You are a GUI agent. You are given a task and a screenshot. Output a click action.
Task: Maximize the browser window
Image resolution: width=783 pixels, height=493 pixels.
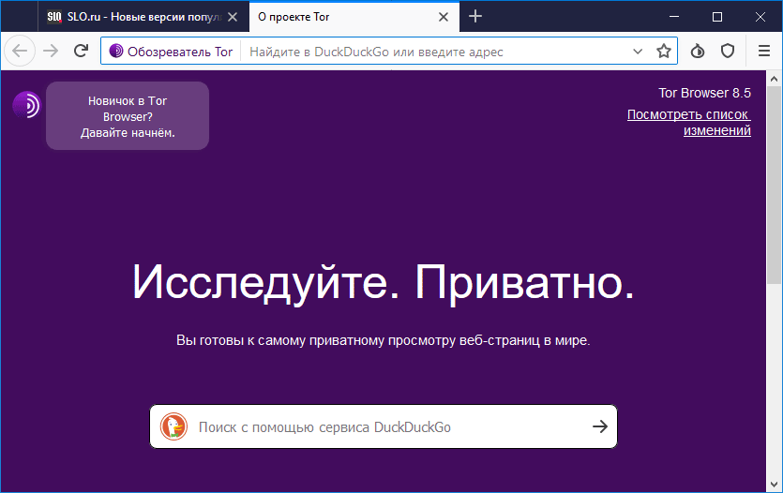[x=717, y=17]
